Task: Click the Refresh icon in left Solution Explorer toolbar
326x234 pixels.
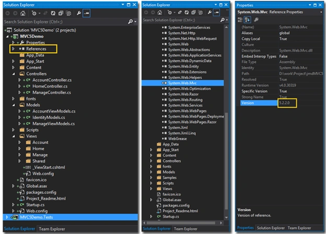Action: (x=53, y=14)
